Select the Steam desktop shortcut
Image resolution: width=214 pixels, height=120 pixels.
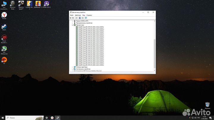[4, 26]
